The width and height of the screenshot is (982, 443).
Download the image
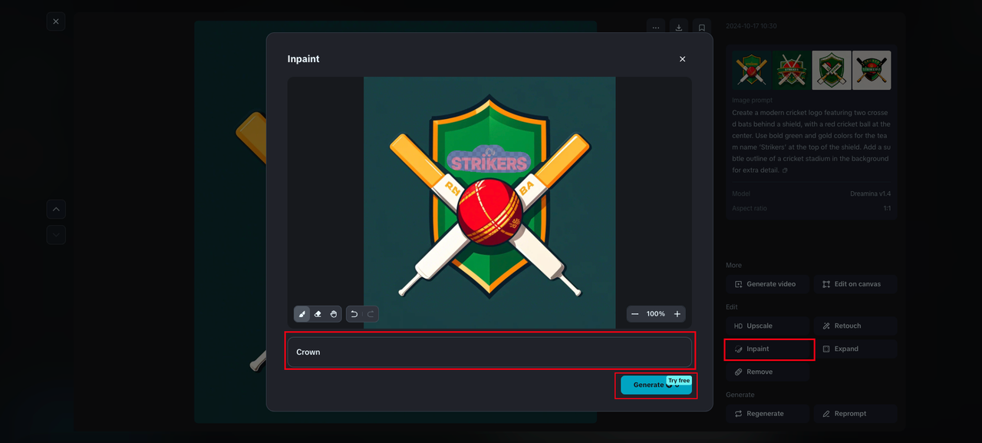[679, 28]
